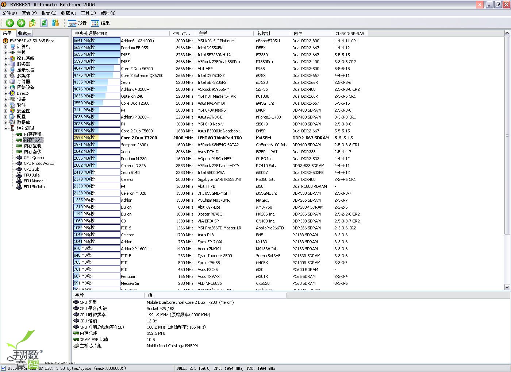Click the 存储器 storage icon in tree
This screenshot has width=511, height=372.
point(12,82)
